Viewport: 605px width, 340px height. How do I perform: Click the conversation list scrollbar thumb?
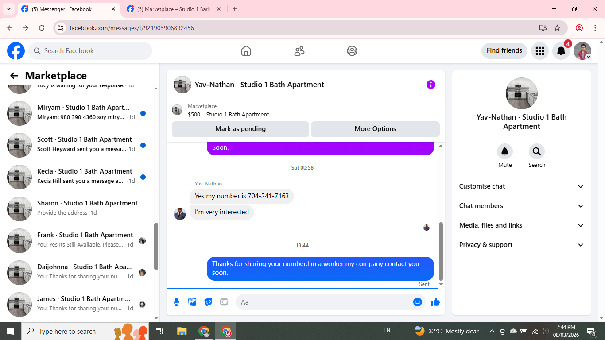point(156,246)
